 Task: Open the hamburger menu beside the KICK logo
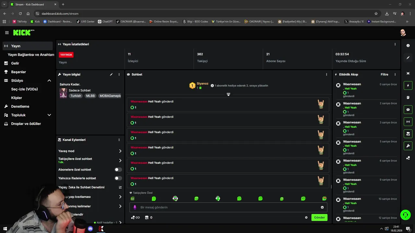[x=7, y=33]
